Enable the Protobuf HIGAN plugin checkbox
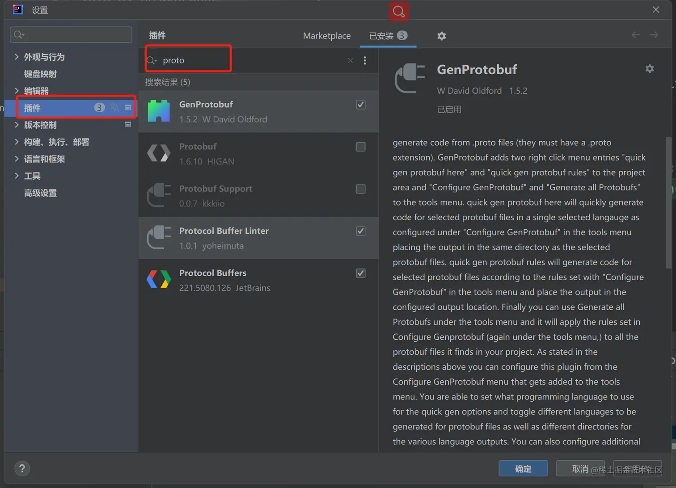The width and height of the screenshot is (676, 488). coord(361,147)
